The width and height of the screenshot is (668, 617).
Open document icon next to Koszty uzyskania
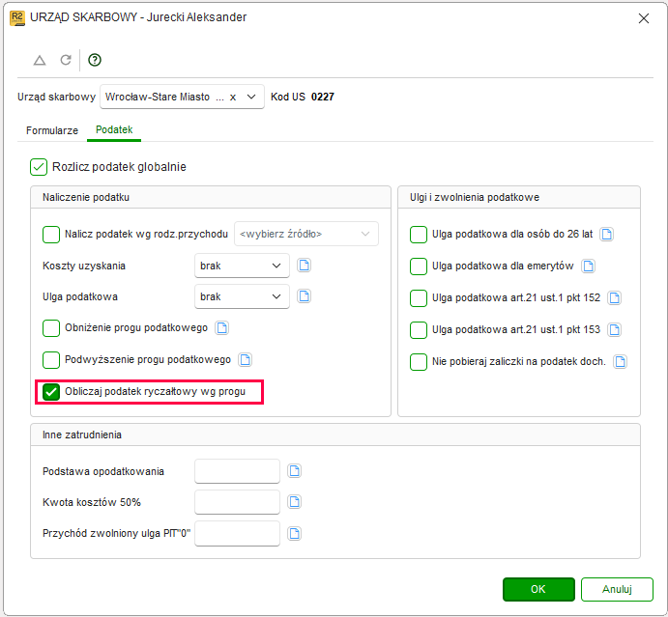pos(304,266)
